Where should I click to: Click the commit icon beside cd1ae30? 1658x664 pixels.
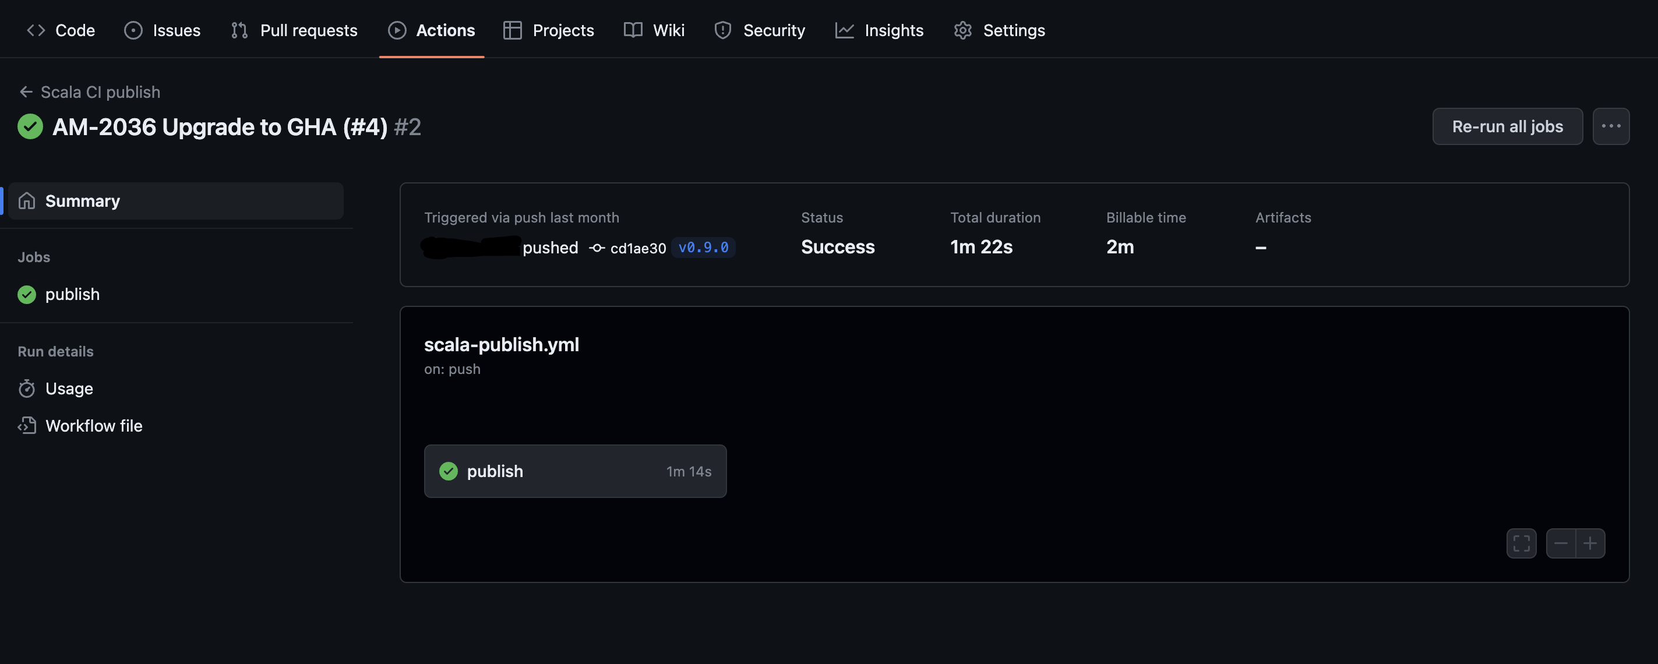597,248
